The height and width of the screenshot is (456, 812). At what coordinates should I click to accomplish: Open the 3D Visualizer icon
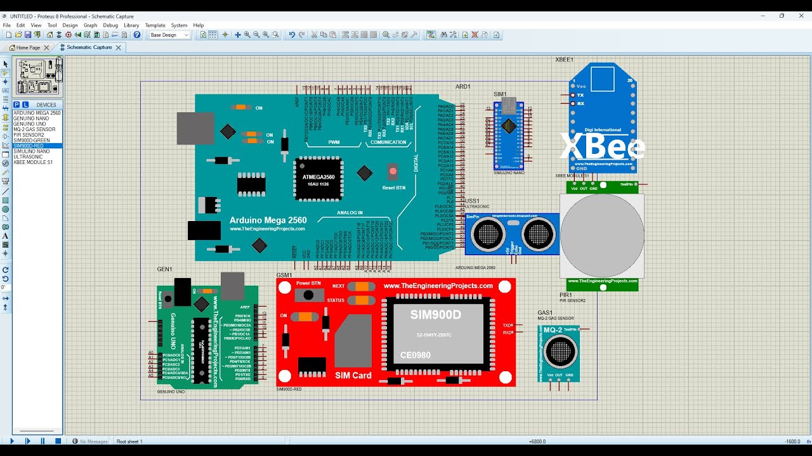click(x=77, y=35)
